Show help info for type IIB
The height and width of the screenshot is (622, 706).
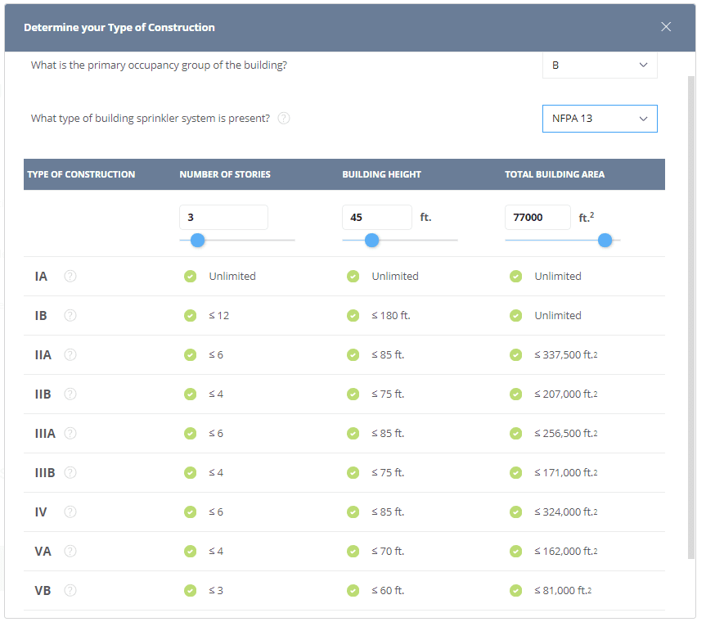(70, 394)
